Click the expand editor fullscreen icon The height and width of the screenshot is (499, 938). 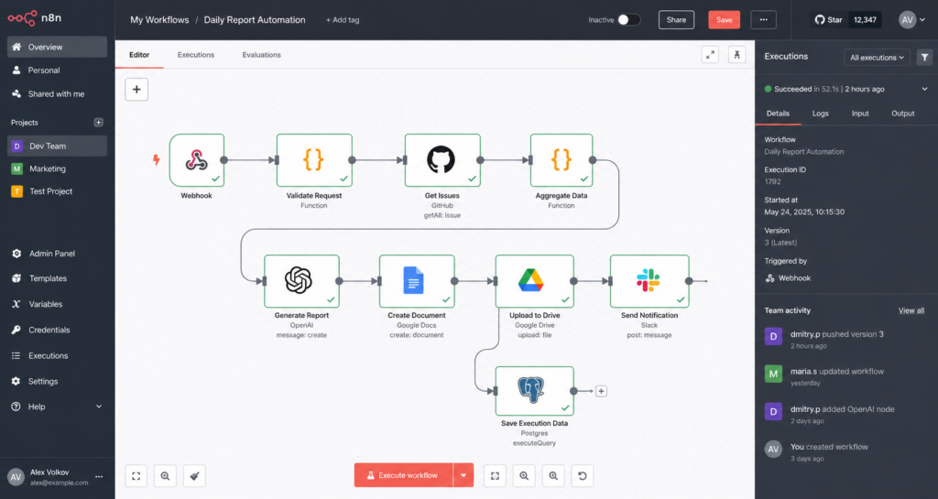click(710, 55)
